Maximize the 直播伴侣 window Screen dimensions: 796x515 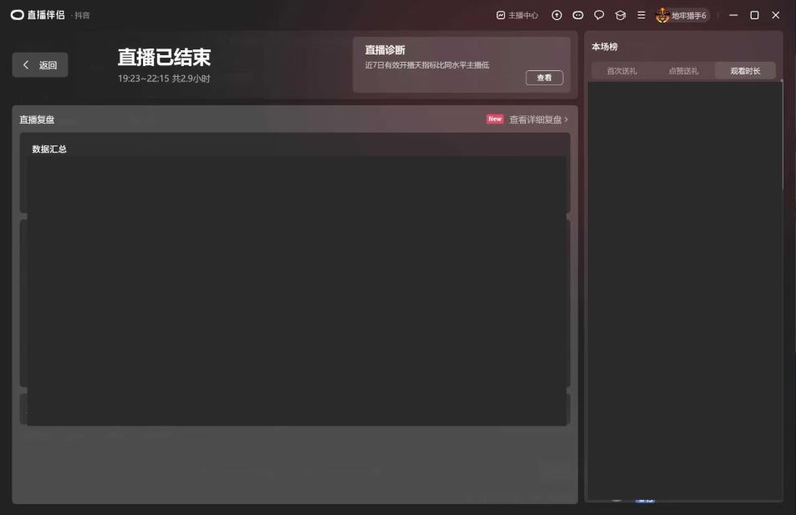click(x=754, y=15)
